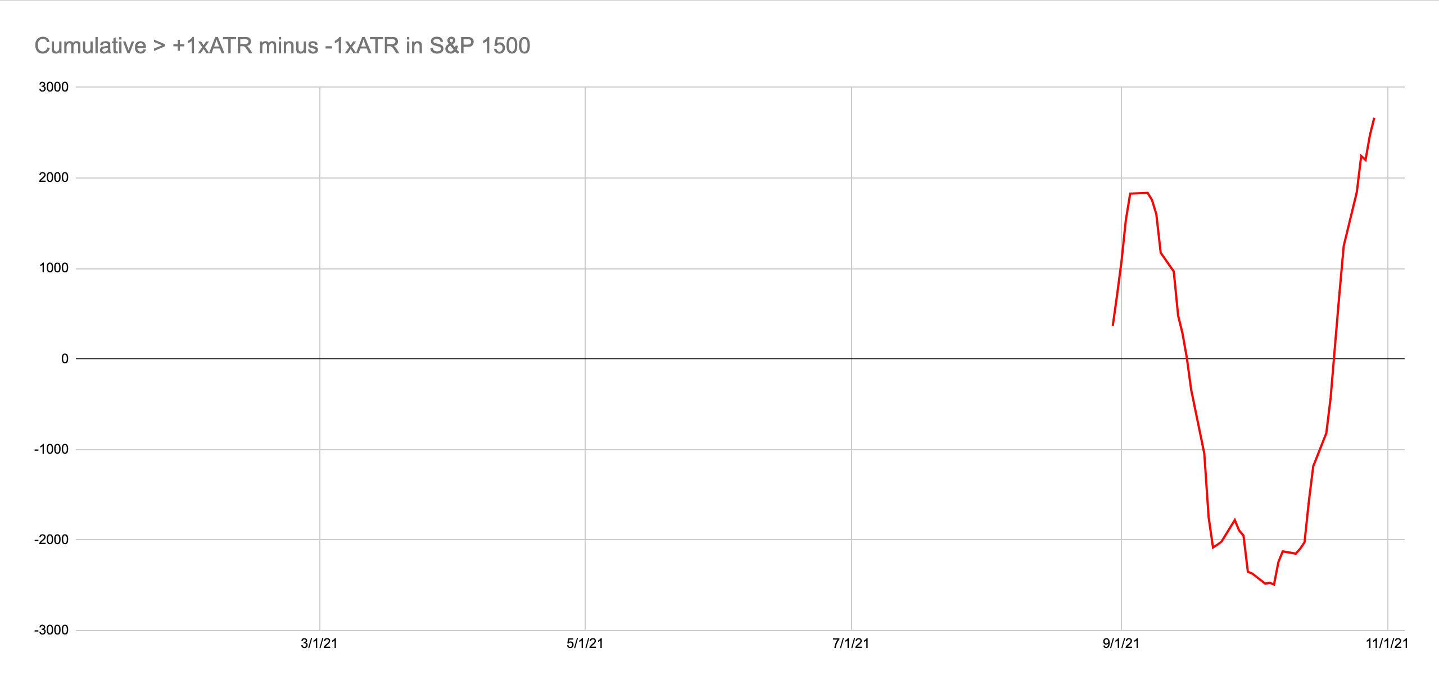Select the -2000 y-axis label
1439x685 pixels.
pyautogui.click(x=51, y=540)
